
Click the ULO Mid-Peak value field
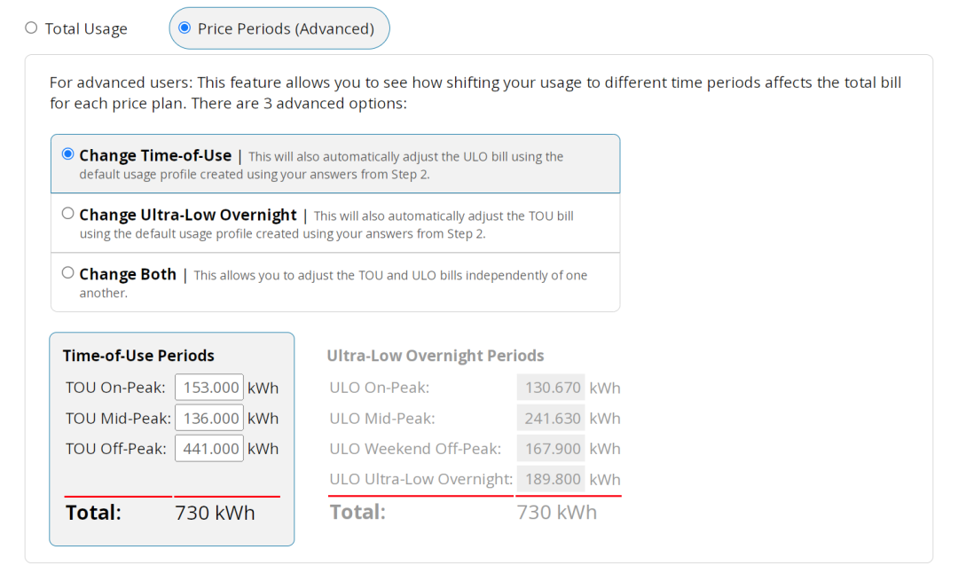[551, 418]
